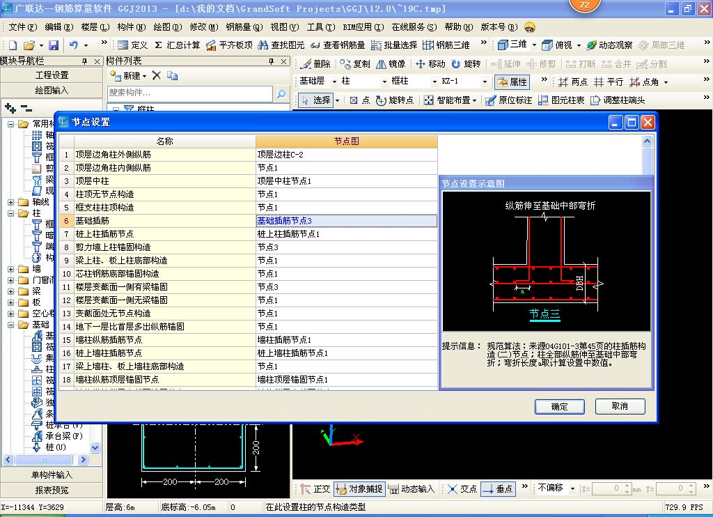Click 查看钢筋量 view rebar quantity
The image size is (713, 517).
(x=338, y=45)
